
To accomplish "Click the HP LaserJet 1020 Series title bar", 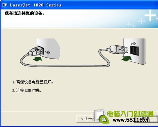I will [x=79, y=5].
